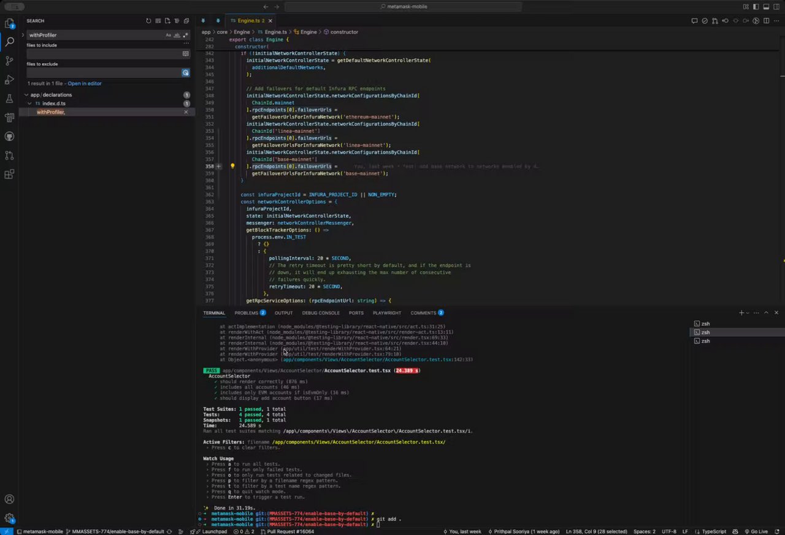Collapse the app/declarations folder result

point(26,95)
